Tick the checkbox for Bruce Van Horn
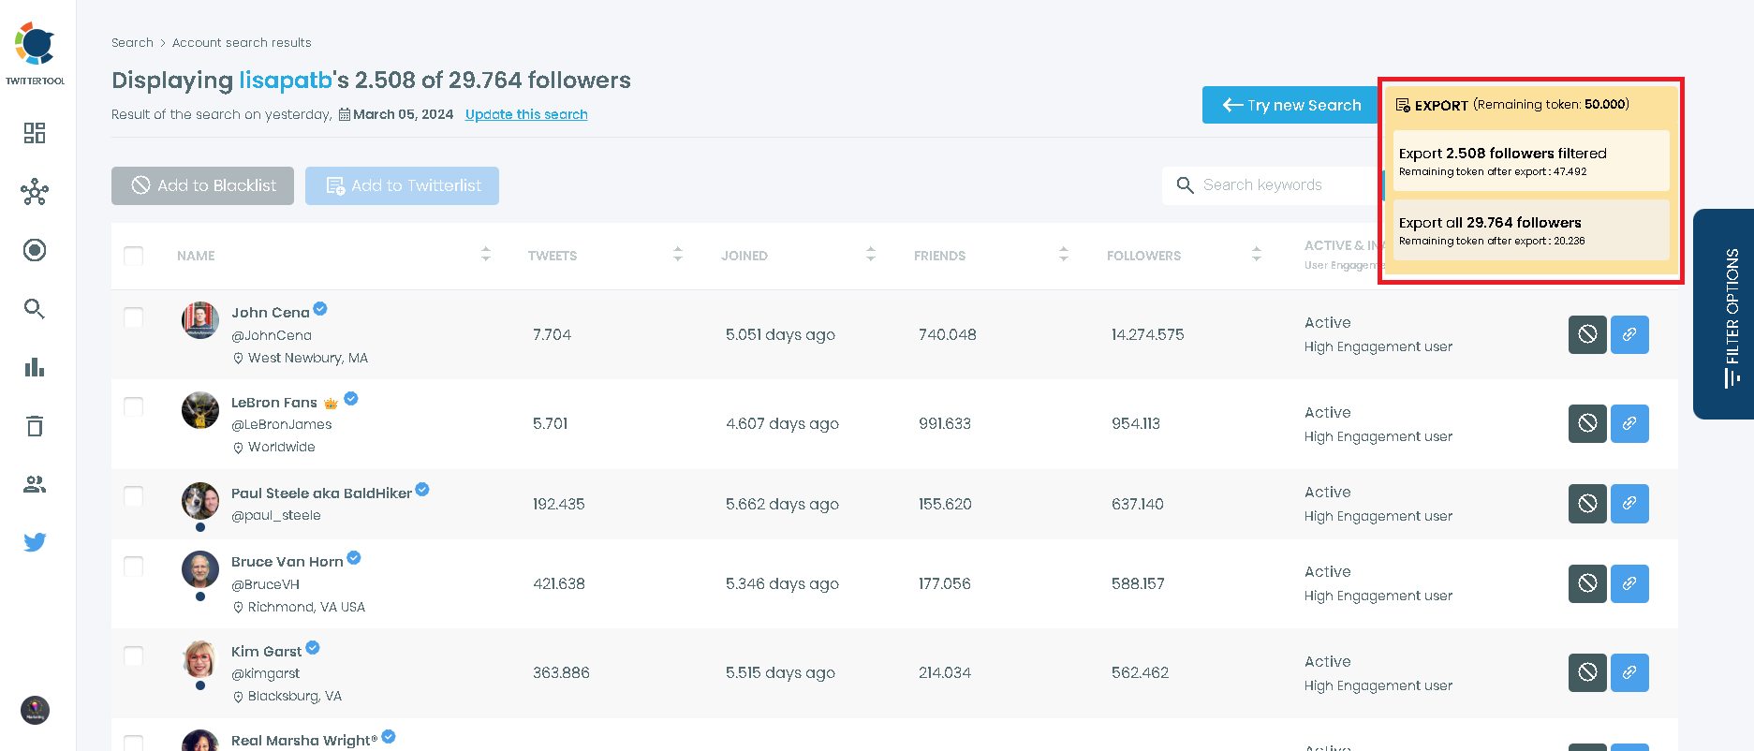1754x751 pixels. click(x=134, y=567)
